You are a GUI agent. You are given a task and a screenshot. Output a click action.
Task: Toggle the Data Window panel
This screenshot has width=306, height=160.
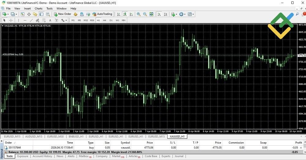pyautogui.click(x=29, y=14)
